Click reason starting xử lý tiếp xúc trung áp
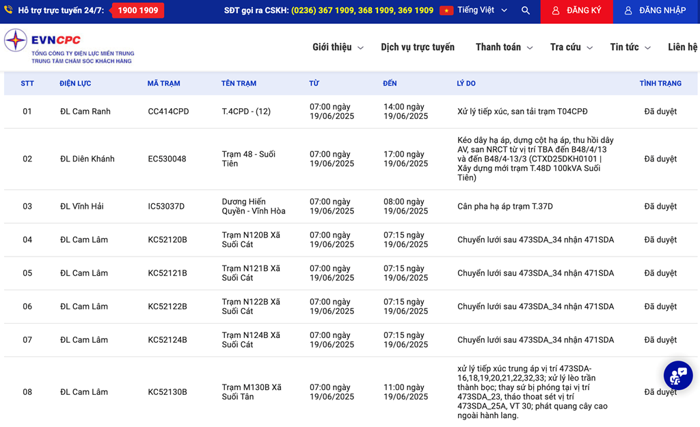 532,392
